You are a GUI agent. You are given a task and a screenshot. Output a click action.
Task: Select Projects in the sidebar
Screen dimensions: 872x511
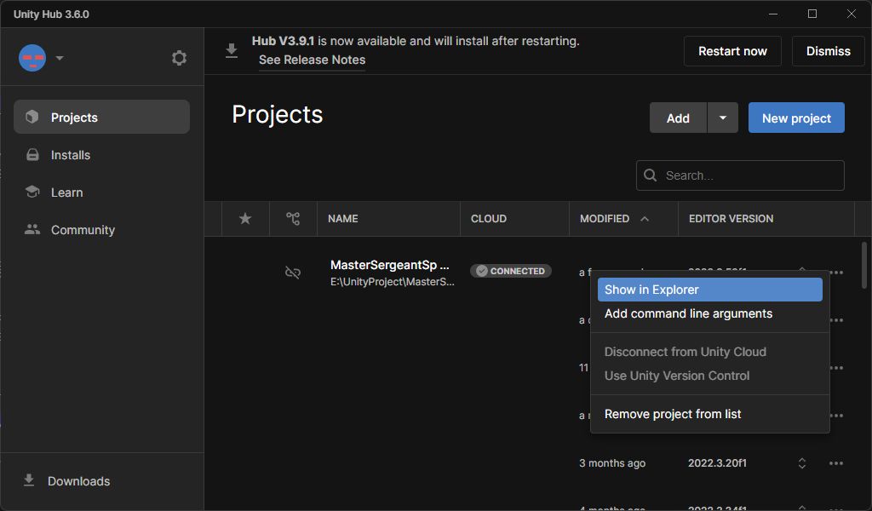tap(102, 117)
